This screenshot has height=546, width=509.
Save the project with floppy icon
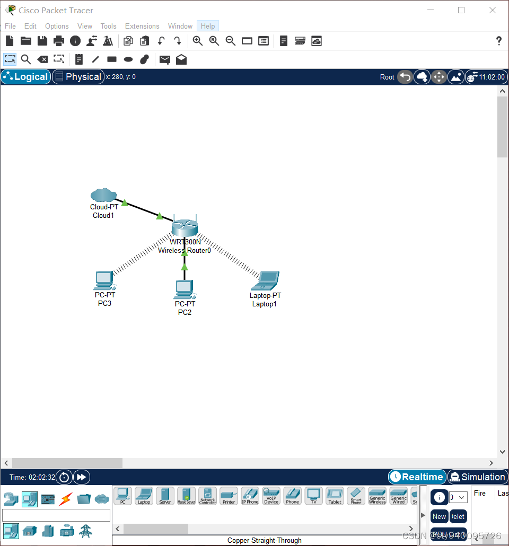pyautogui.click(x=42, y=41)
